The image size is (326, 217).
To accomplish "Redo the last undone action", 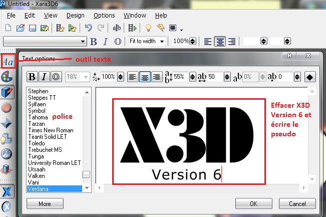I will pyautogui.click(x=101, y=28).
